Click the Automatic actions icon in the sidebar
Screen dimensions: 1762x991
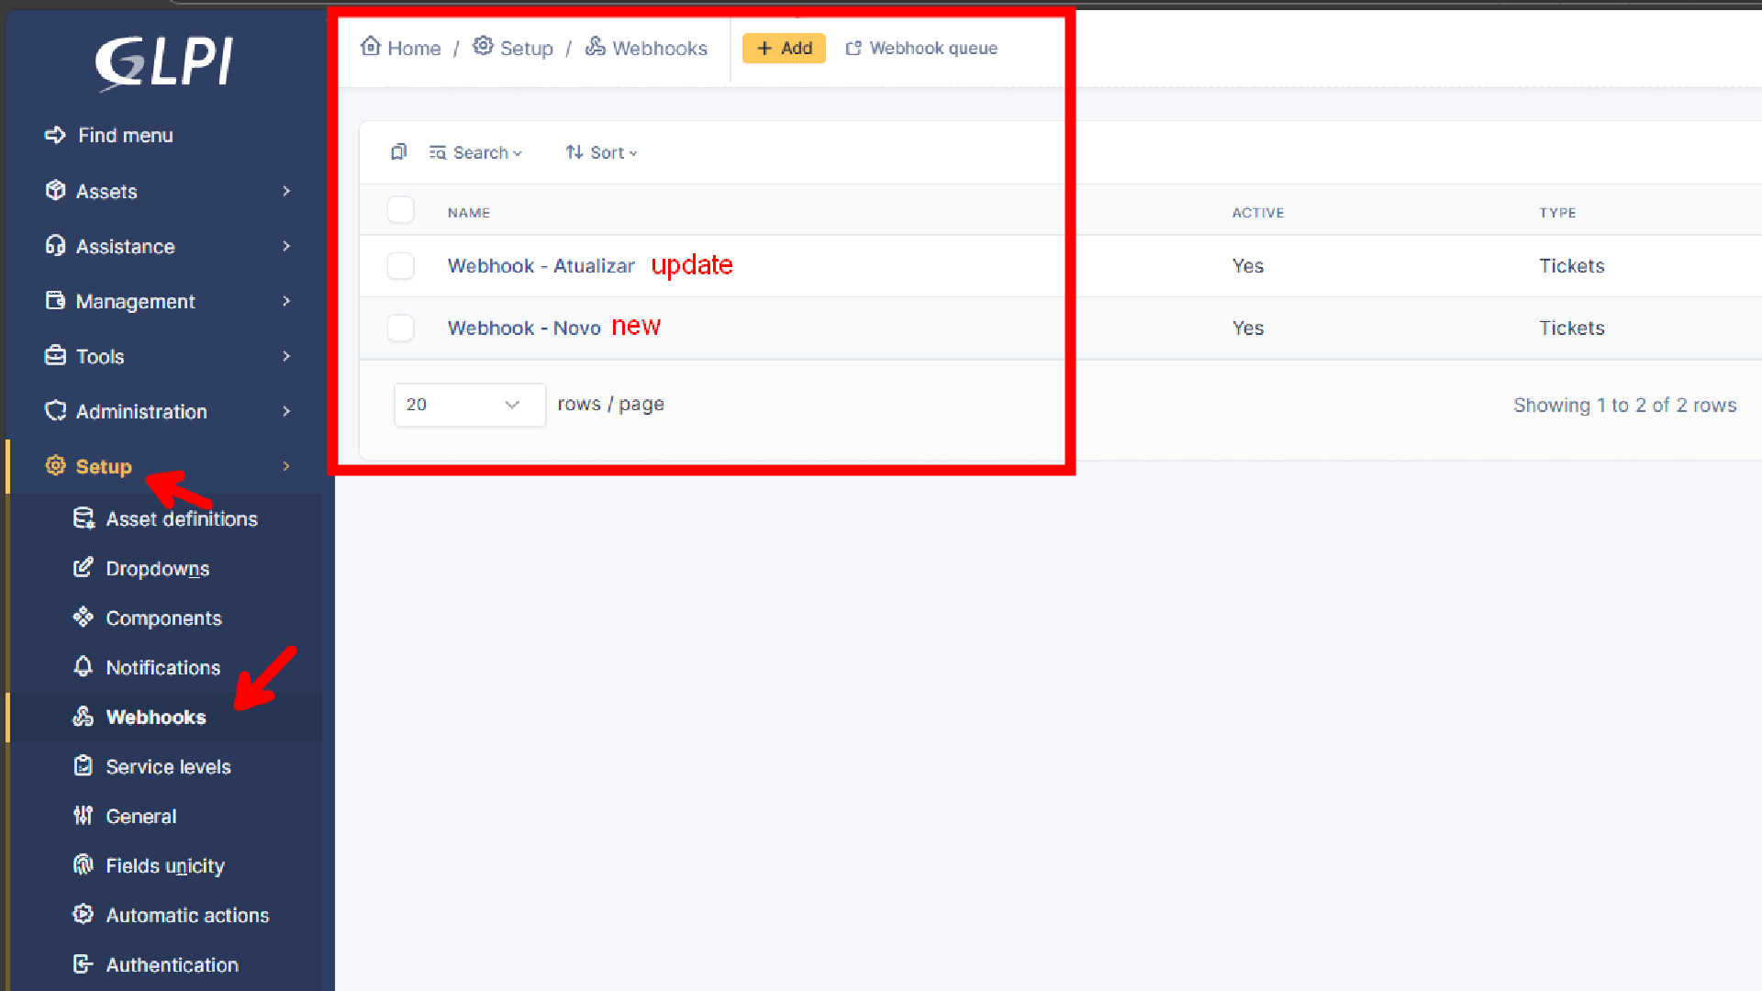click(84, 915)
